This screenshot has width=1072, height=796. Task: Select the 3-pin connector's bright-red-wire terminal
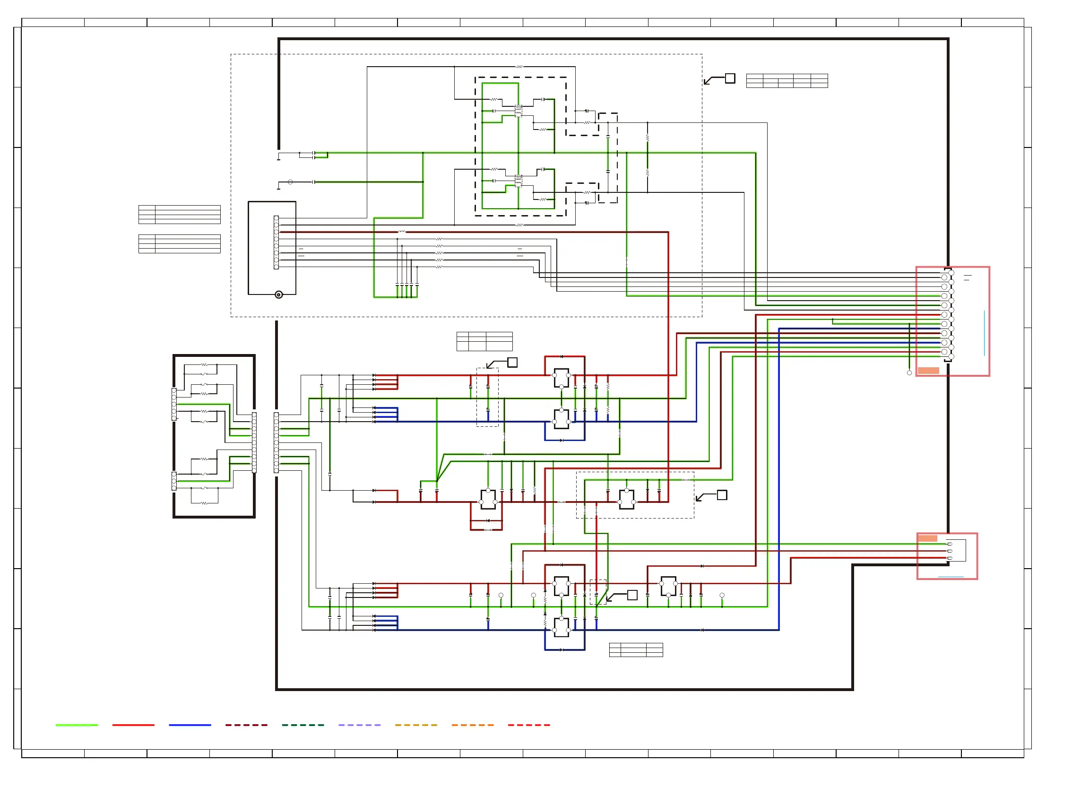(950, 558)
